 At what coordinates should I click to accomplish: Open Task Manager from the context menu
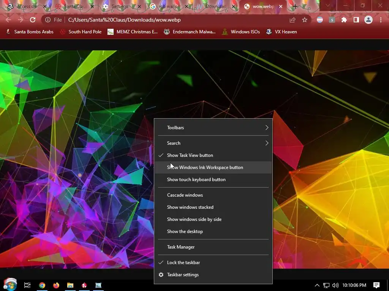[x=213, y=247]
